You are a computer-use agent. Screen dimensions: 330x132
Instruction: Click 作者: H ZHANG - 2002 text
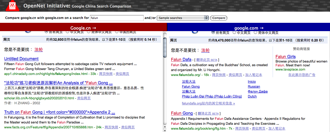(x=22, y=103)
